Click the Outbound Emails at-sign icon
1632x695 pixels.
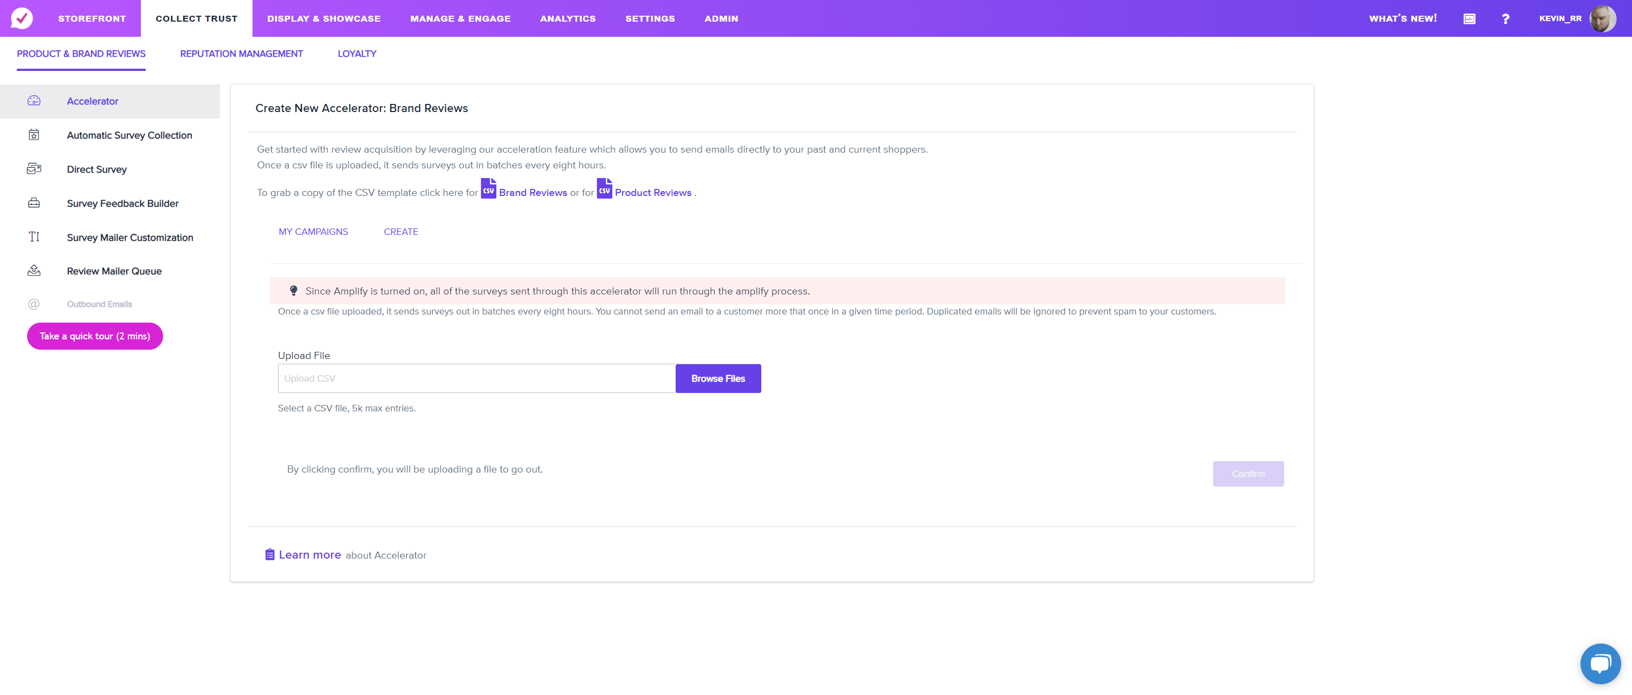34,304
